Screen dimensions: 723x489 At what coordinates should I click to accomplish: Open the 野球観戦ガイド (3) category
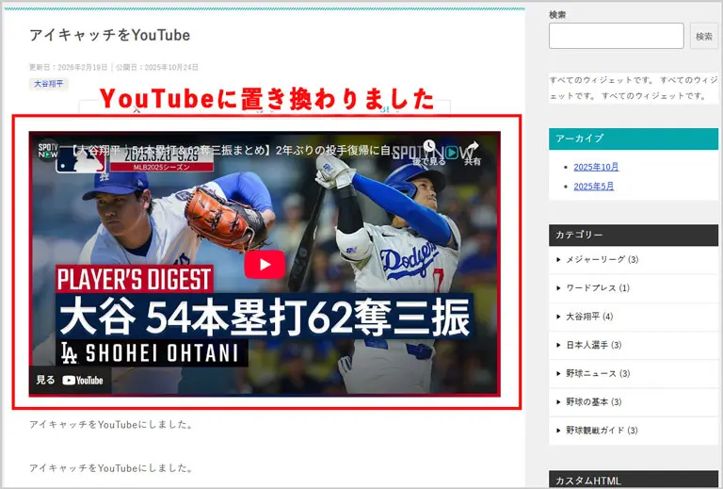pos(602,431)
